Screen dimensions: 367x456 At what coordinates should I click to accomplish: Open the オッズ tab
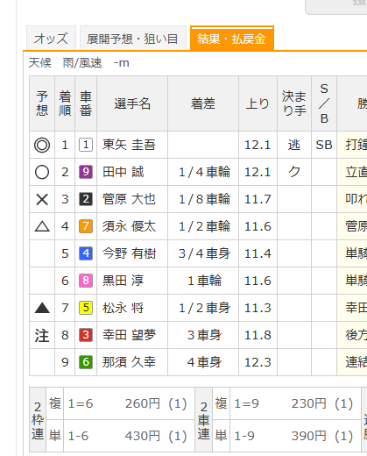tap(51, 39)
